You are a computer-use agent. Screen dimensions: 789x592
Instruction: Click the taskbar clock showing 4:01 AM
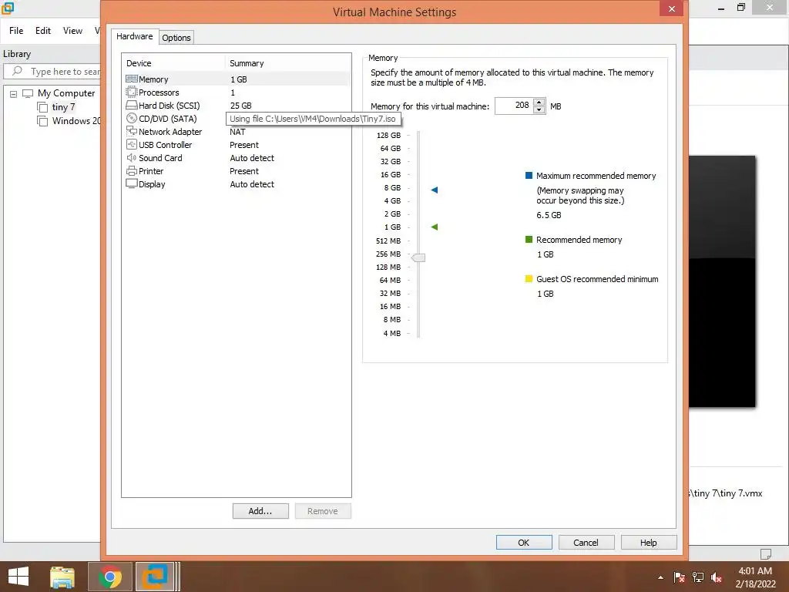[x=755, y=571]
